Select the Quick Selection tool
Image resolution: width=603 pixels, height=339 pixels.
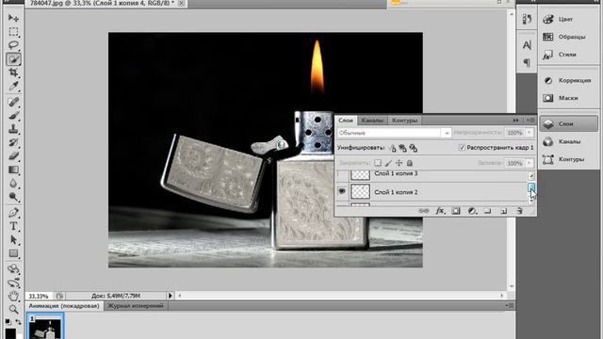tap(13, 59)
